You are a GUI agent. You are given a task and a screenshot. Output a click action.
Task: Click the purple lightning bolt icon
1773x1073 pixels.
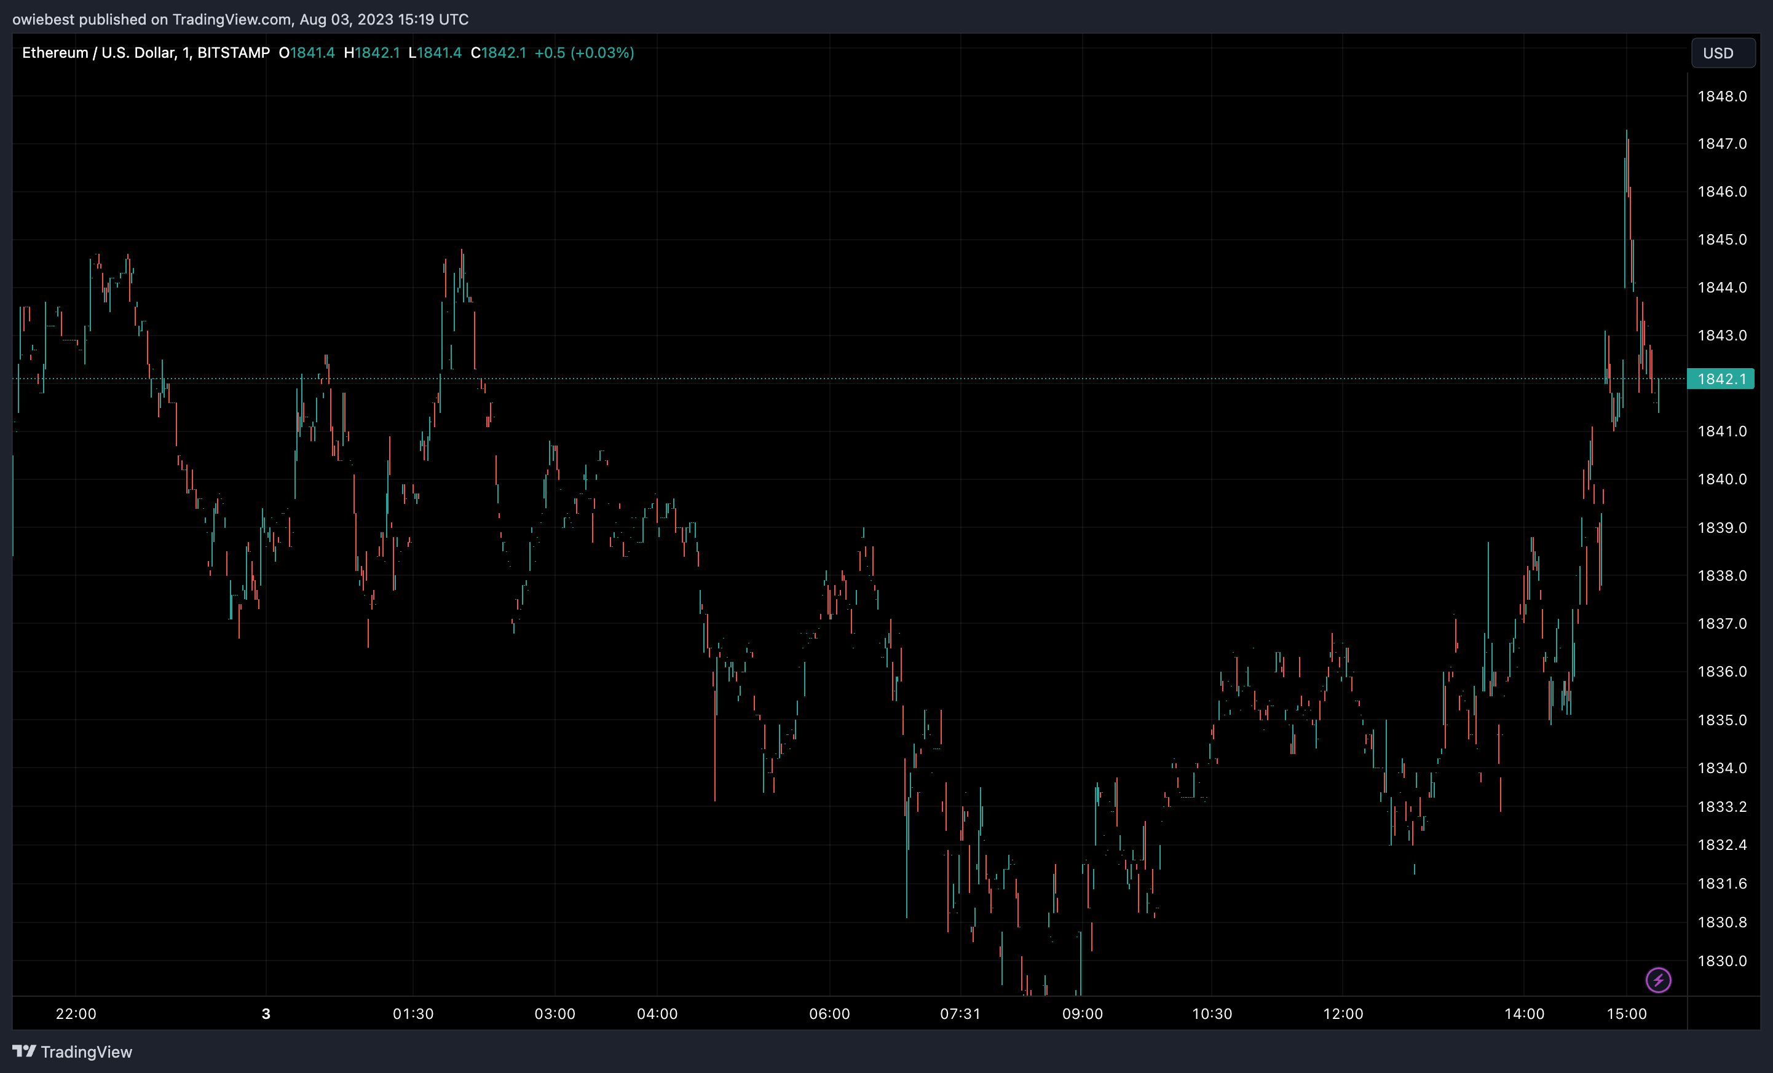tap(1658, 980)
